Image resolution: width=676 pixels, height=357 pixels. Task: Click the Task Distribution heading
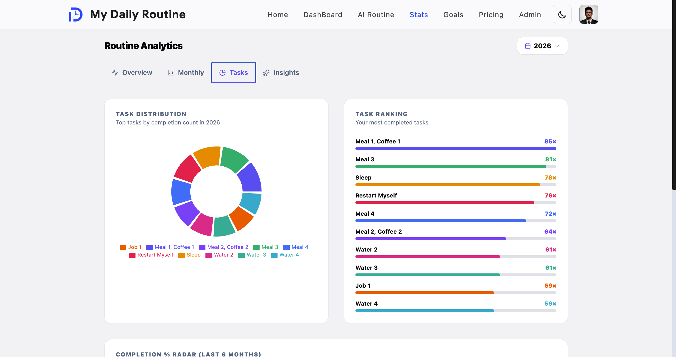pyautogui.click(x=151, y=114)
